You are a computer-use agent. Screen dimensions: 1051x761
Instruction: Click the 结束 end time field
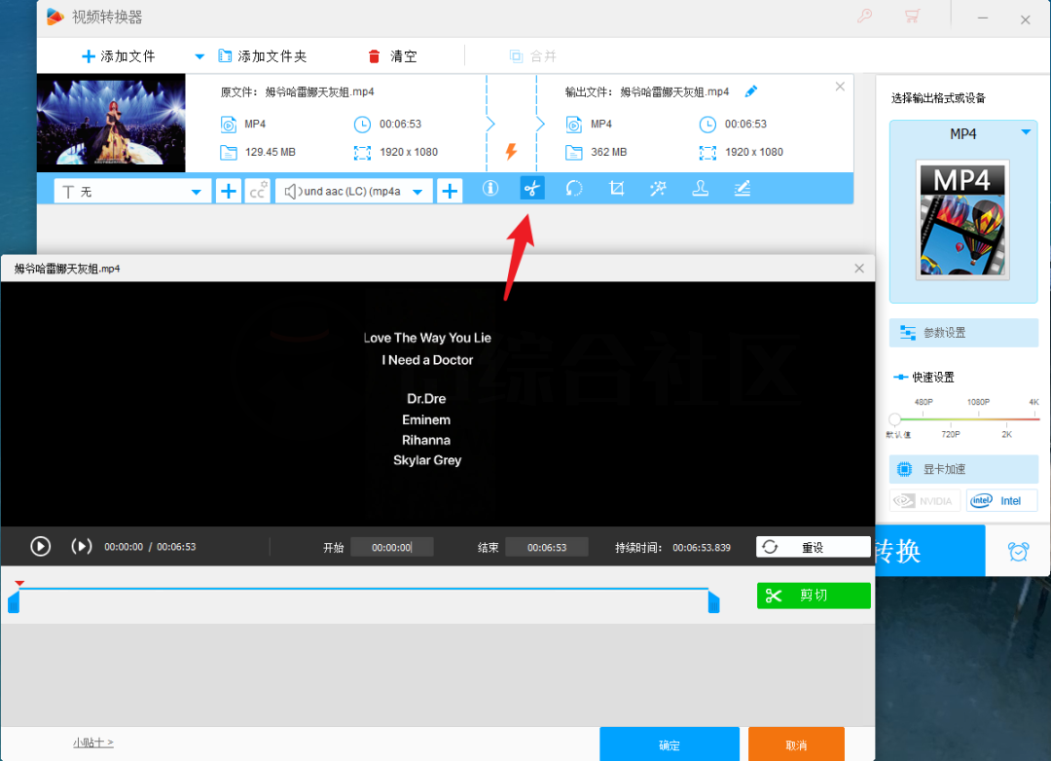[547, 548]
